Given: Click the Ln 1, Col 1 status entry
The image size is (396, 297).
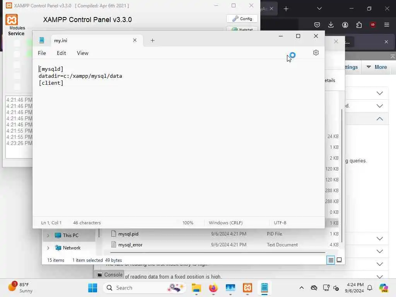Looking at the screenshot, I should pyautogui.click(x=51, y=223).
